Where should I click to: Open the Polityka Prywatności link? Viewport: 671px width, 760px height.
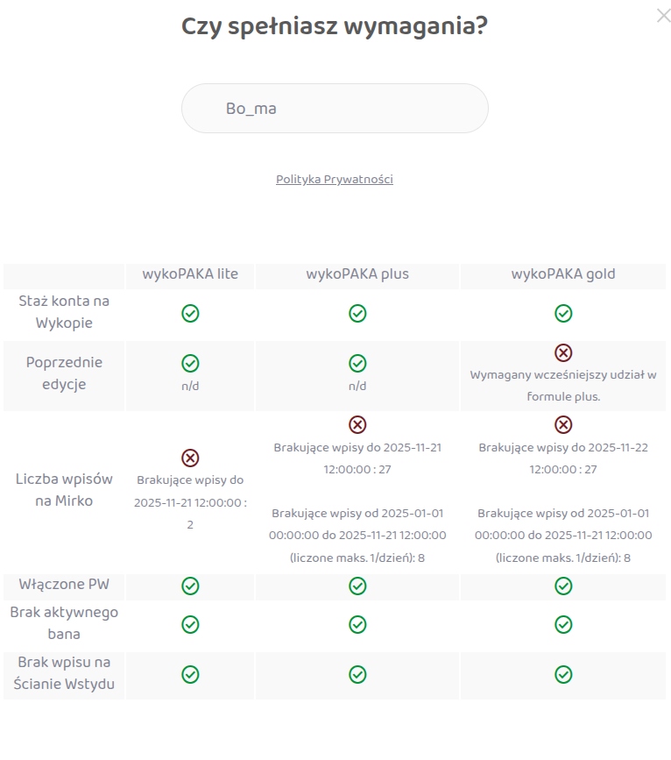coord(335,180)
